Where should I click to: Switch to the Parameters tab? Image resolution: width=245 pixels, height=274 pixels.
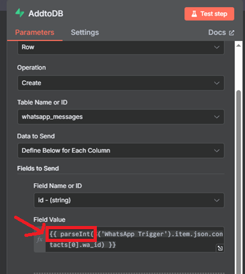click(x=35, y=33)
